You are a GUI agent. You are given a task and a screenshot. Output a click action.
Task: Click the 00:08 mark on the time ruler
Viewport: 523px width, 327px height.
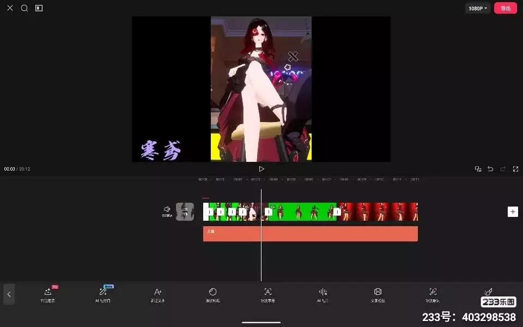click(x=344, y=179)
